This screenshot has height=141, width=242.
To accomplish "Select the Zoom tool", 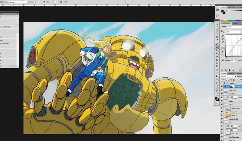I will click(217, 93).
